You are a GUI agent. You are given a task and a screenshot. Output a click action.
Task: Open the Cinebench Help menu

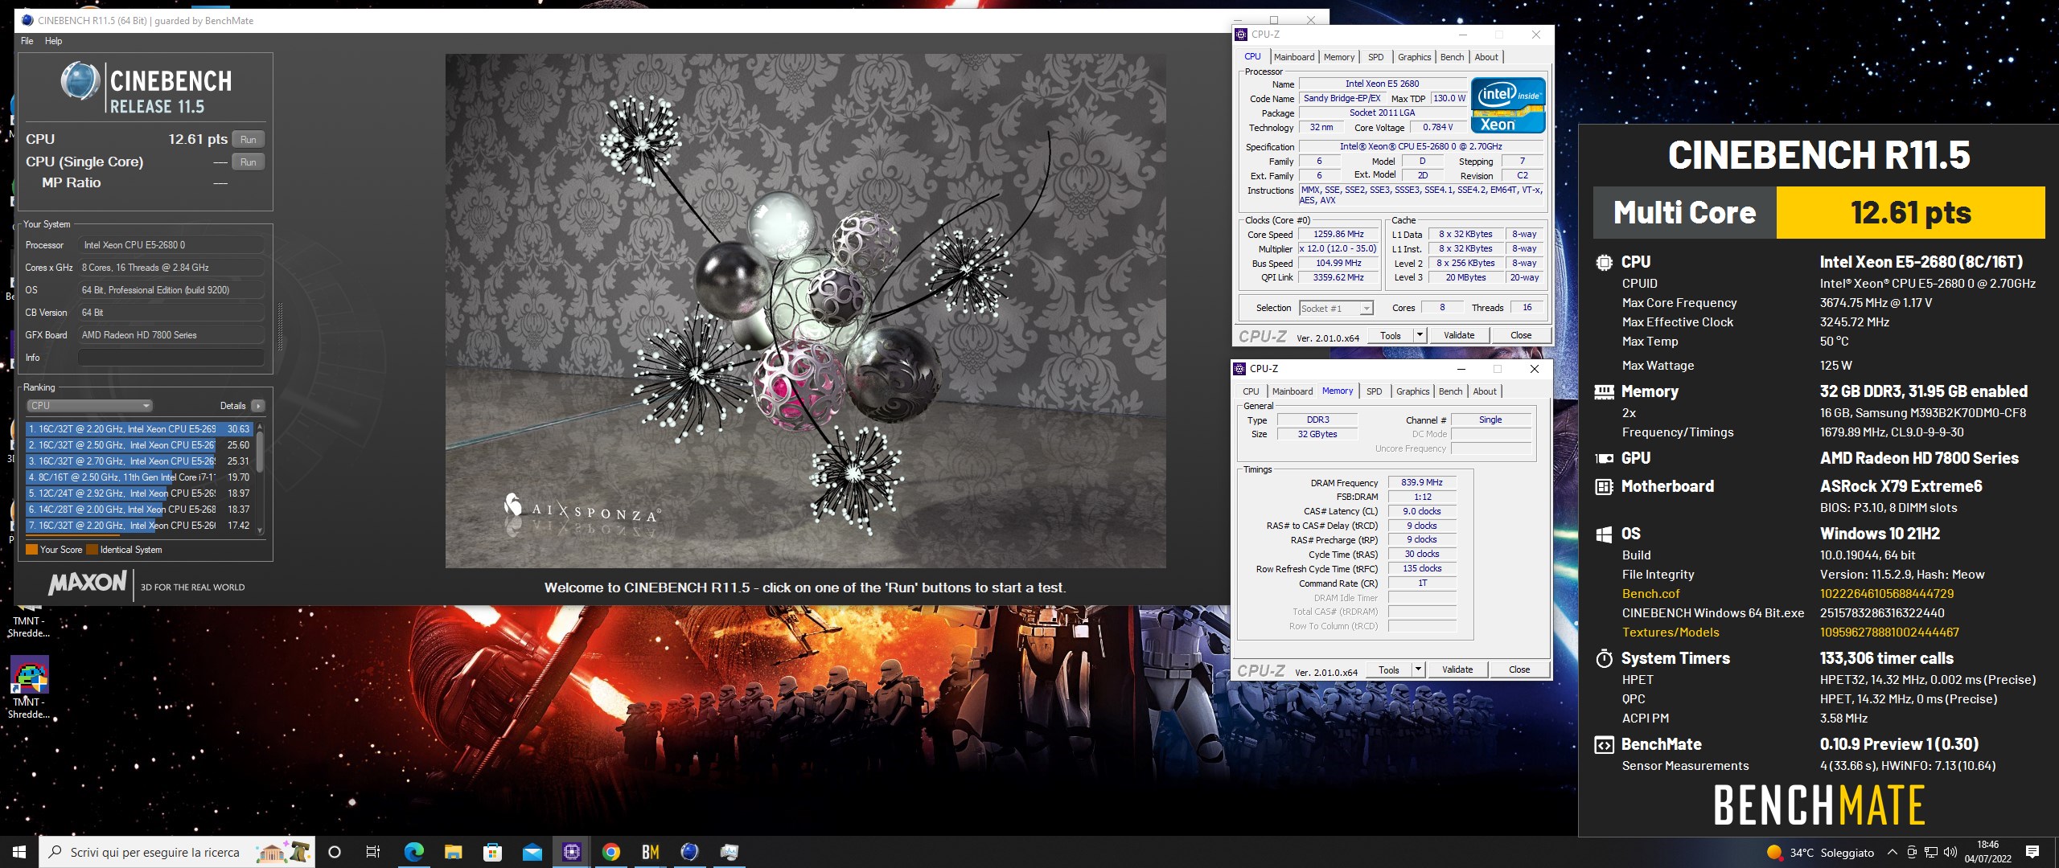tap(53, 41)
